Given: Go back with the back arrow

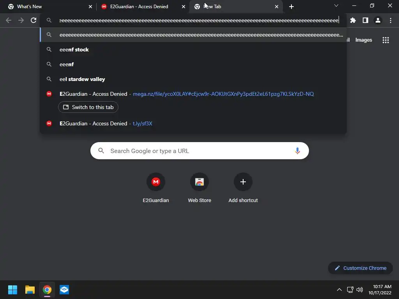Looking at the screenshot, I should tap(9, 20).
